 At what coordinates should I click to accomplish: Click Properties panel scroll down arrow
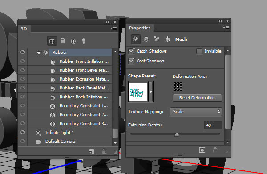[x=228, y=142]
